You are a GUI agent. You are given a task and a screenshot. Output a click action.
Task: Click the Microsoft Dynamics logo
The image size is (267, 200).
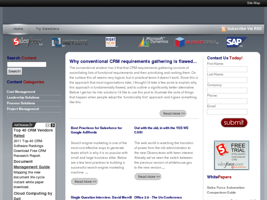pyautogui.click(x=153, y=42)
